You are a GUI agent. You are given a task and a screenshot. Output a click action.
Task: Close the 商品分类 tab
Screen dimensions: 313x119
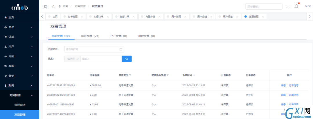point(159,17)
